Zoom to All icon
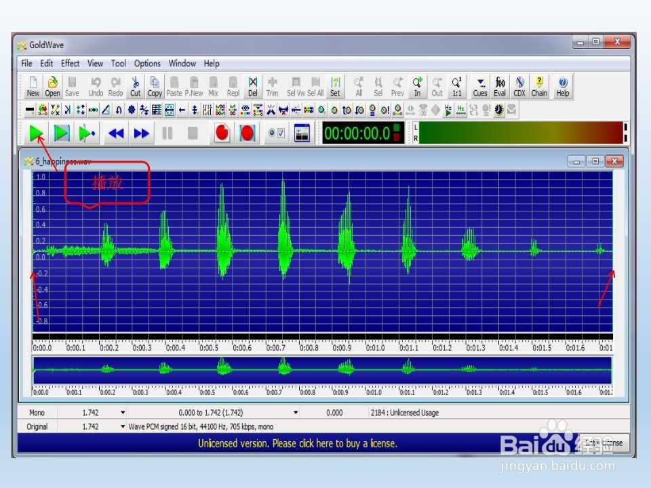Screen dimensions: 651x488 [x=359, y=87]
